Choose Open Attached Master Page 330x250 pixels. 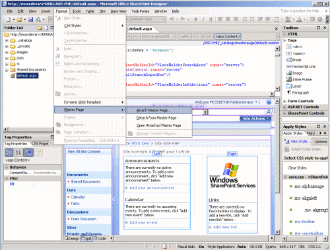tap(159, 125)
